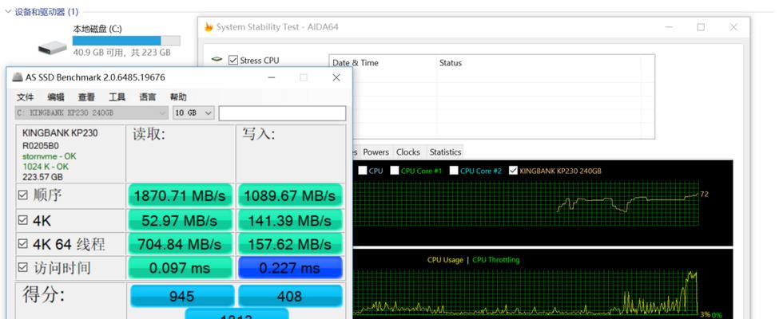Open the 帮助 menu

tap(178, 97)
